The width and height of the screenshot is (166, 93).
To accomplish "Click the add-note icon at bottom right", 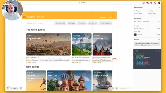I will pos(113,88).
